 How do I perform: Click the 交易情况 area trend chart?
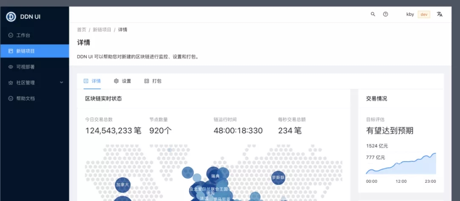[401, 164]
